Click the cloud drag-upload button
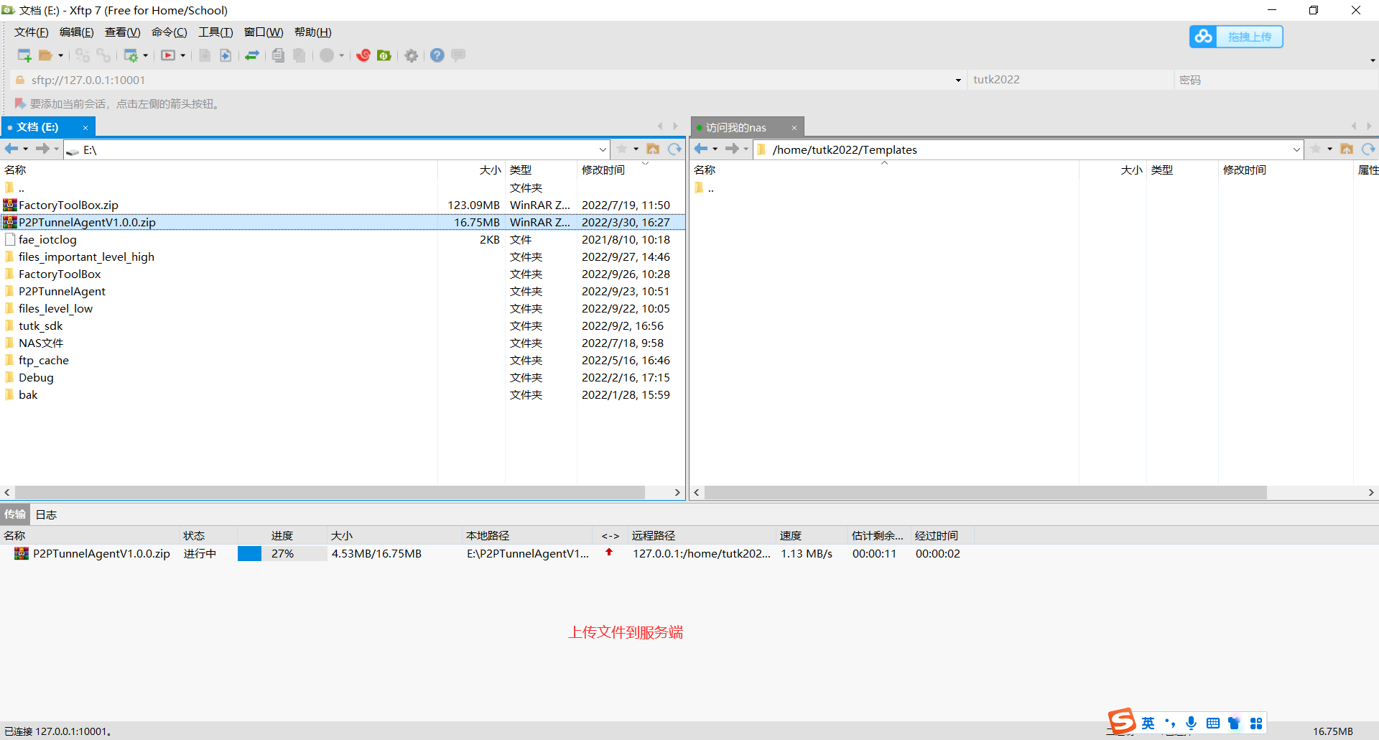1379x740 pixels. point(1235,37)
